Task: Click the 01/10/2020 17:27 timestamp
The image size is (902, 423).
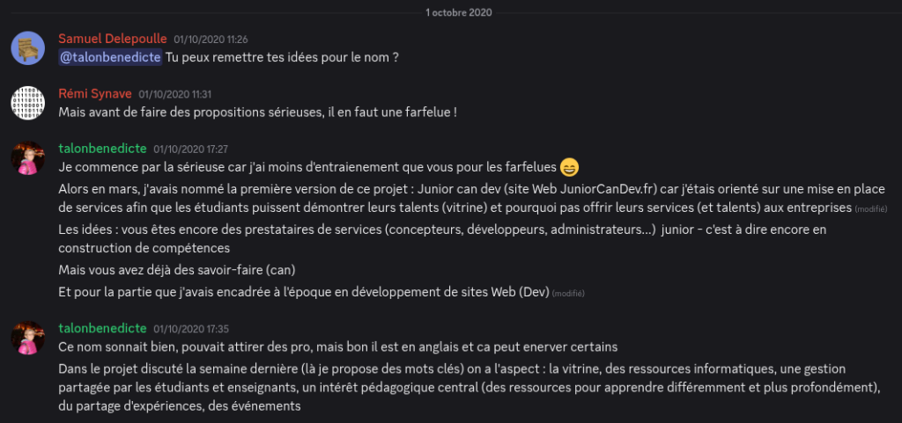Action: (x=191, y=150)
